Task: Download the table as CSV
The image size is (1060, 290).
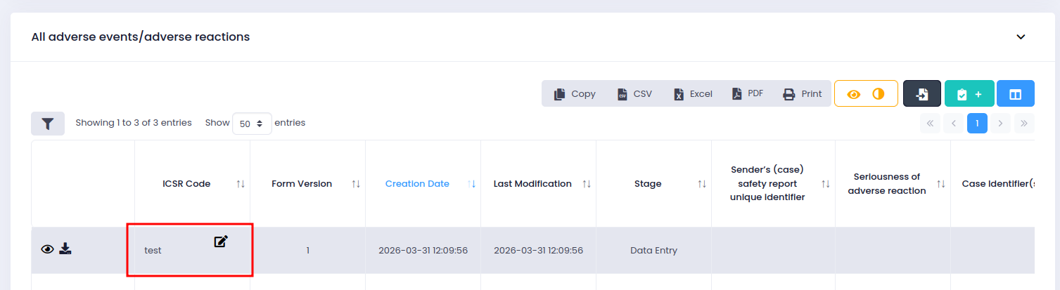Action: point(634,93)
